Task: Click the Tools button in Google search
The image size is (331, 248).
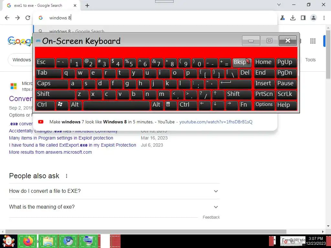Action: [x=310, y=60]
